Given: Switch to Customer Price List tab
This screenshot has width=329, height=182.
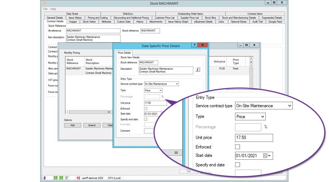Looking at the screenshot, I should point(164,18).
